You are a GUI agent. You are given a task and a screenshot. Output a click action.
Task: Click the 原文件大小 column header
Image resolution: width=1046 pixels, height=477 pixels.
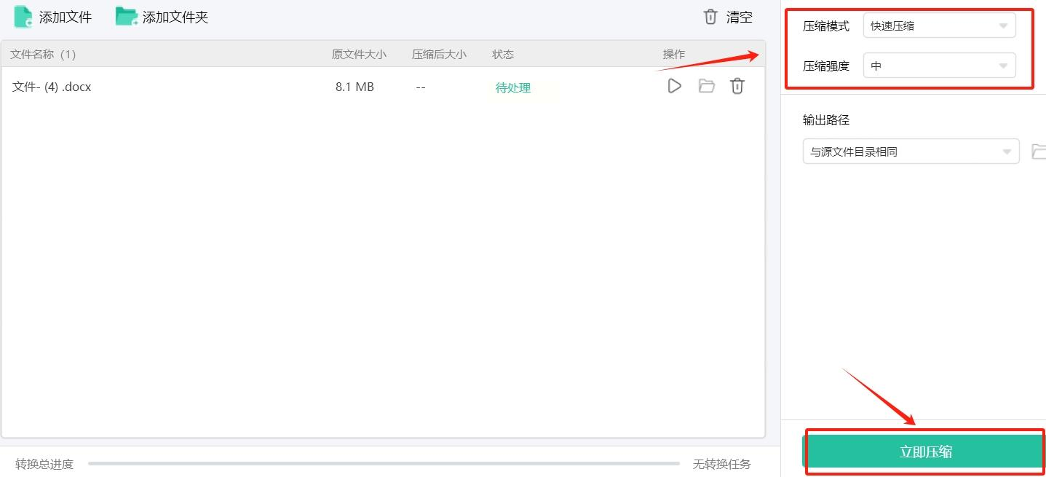coord(359,55)
